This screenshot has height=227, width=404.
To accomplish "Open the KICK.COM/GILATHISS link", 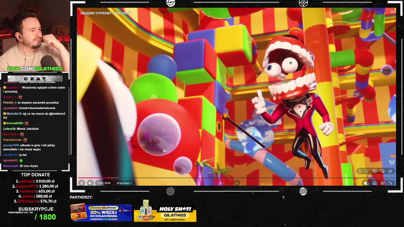I will [x=35, y=69].
